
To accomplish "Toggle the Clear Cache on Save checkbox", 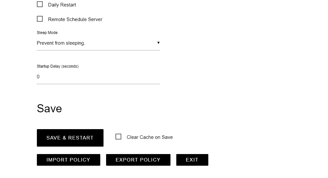I will (x=118, y=137).
